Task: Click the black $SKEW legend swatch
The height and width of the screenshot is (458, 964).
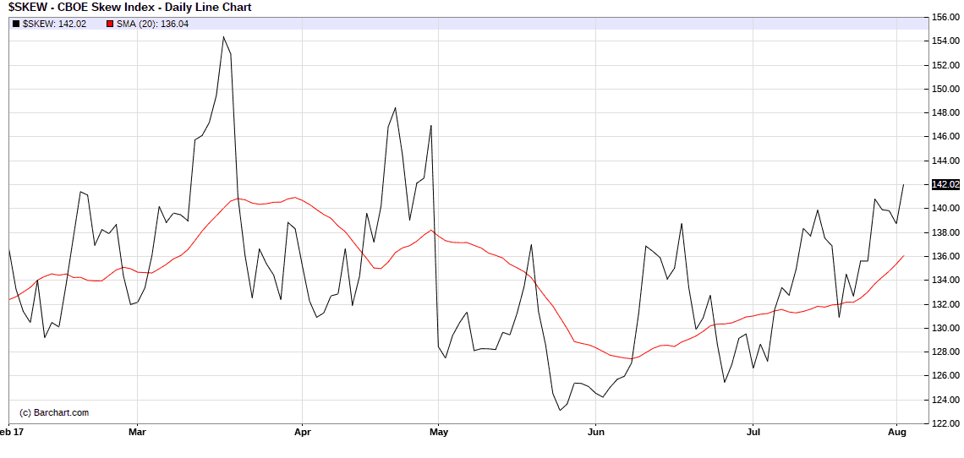Action: [16, 24]
